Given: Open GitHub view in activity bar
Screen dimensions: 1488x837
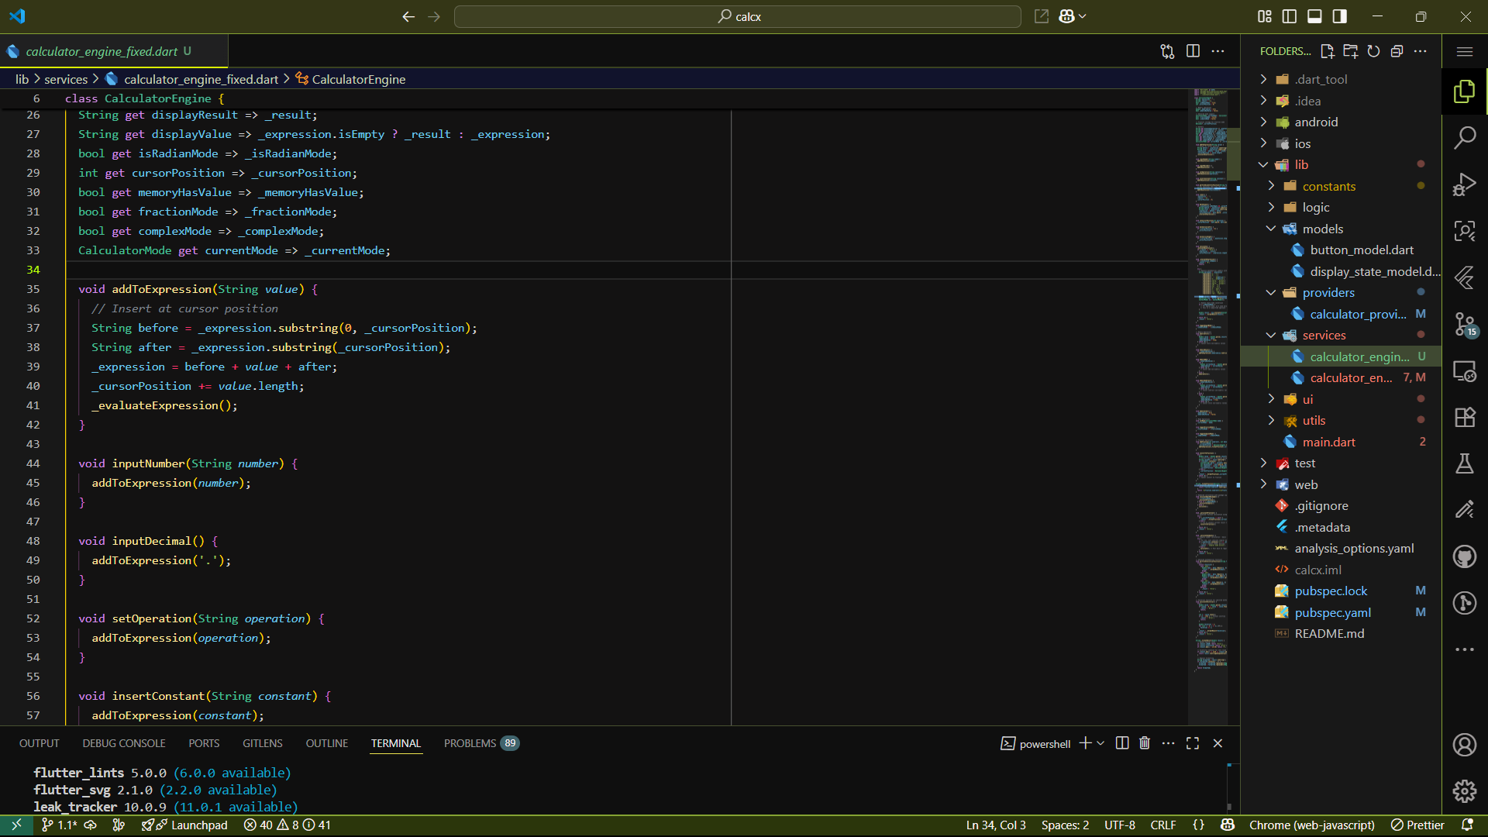Looking at the screenshot, I should point(1464,556).
